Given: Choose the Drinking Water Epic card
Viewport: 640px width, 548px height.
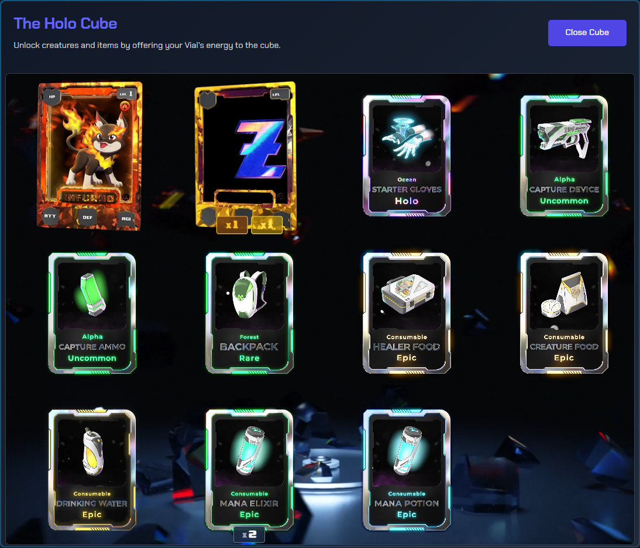Looking at the screenshot, I should 92,470.
